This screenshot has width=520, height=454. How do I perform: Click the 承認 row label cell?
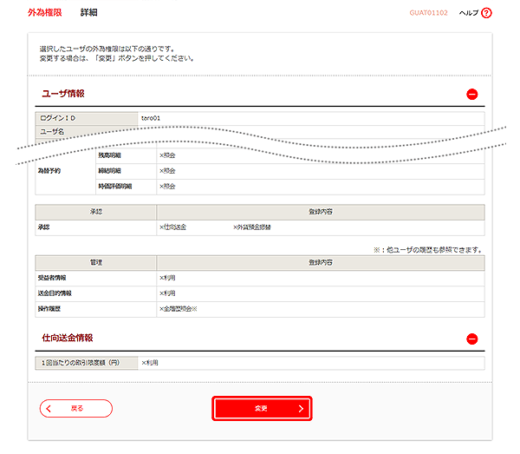96,227
